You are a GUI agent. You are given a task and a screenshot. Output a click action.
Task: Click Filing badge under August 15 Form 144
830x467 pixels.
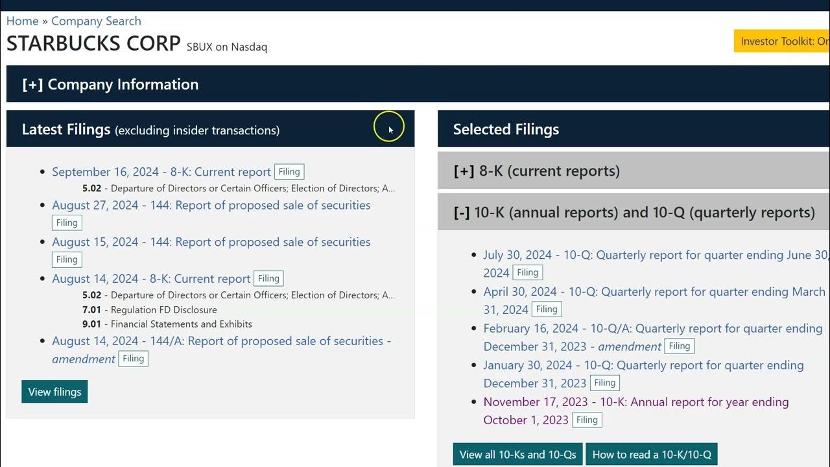point(67,259)
